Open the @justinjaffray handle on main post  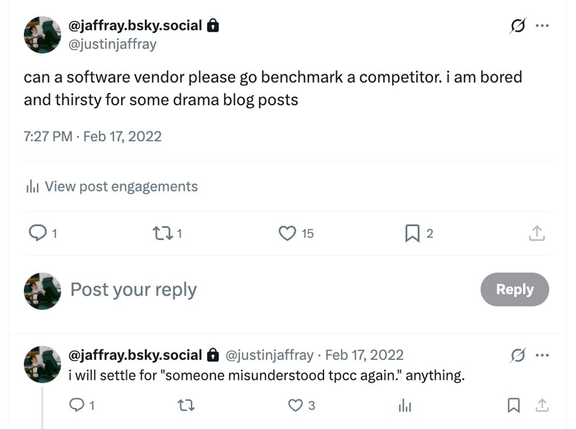(113, 44)
